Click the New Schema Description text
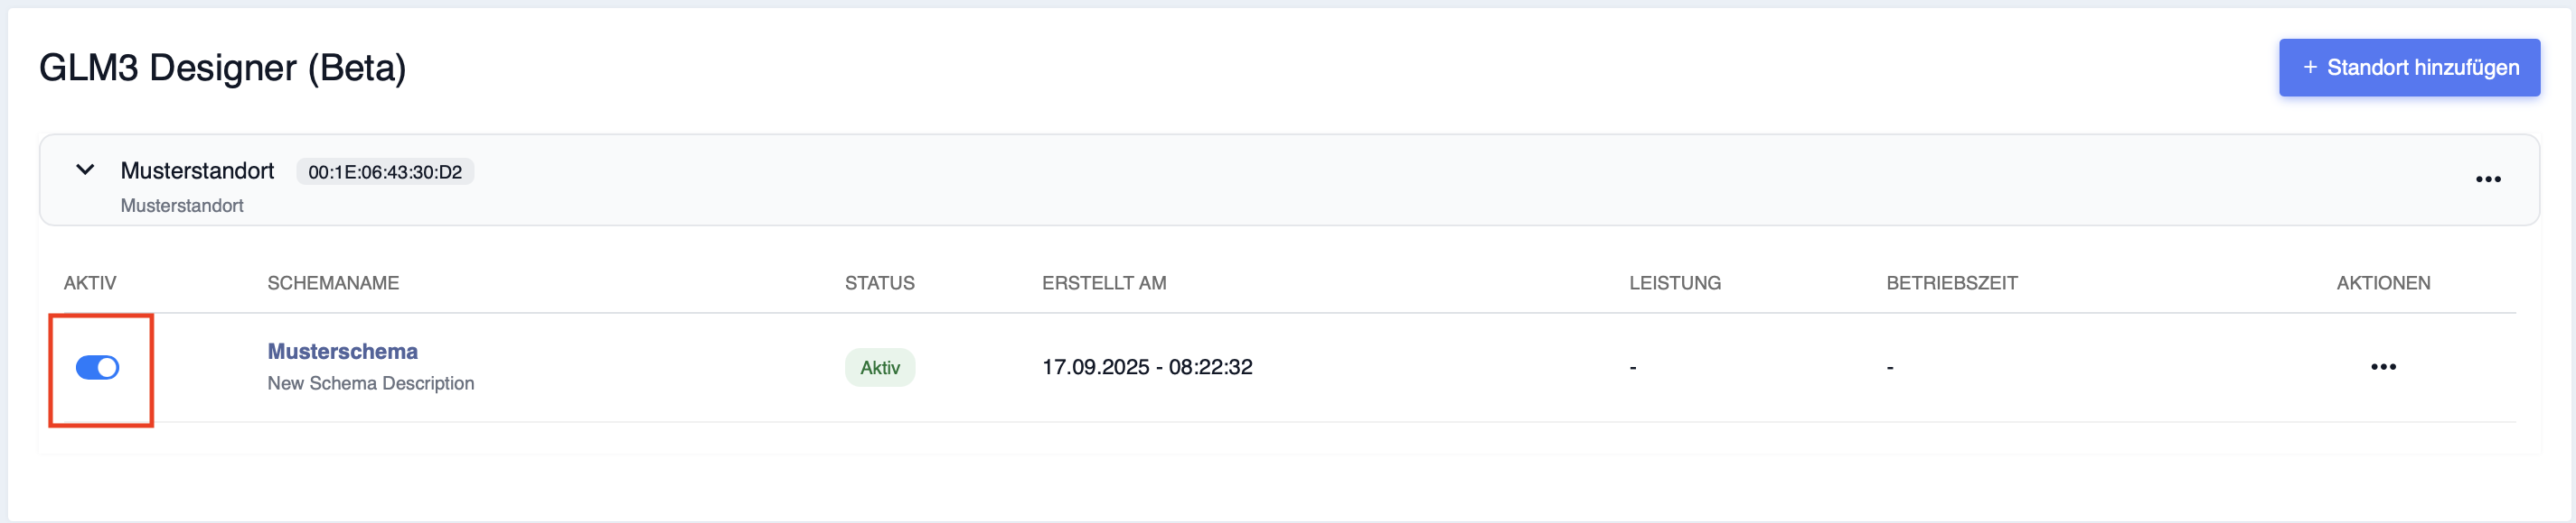 coord(371,383)
